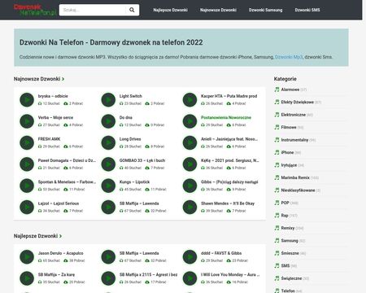Open the Świąteczne category
The height and width of the screenshot is (293, 366).
coord(291,278)
